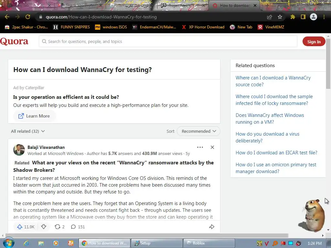Screen dimensions: 331x248
Task: Open the related WannaCry ransomware attacks question
Action: click(113, 166)
